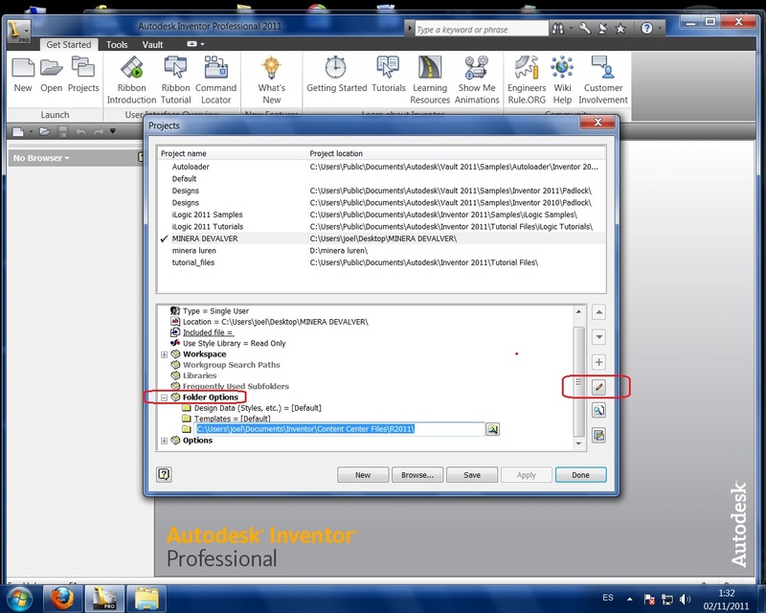This screenshot has height=613, width=766.
Task: Open Firefox from the taskbar
Action: (x=62, y=599)
